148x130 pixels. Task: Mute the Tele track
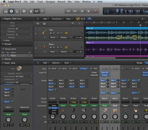tap(51, 33)
